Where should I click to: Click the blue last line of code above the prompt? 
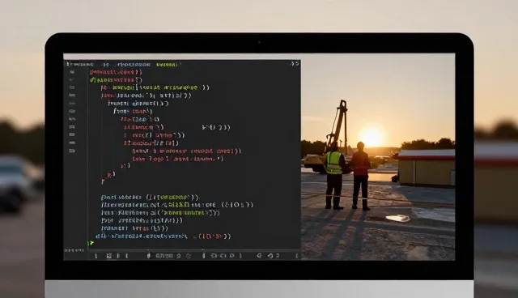[x=163, y=236]
